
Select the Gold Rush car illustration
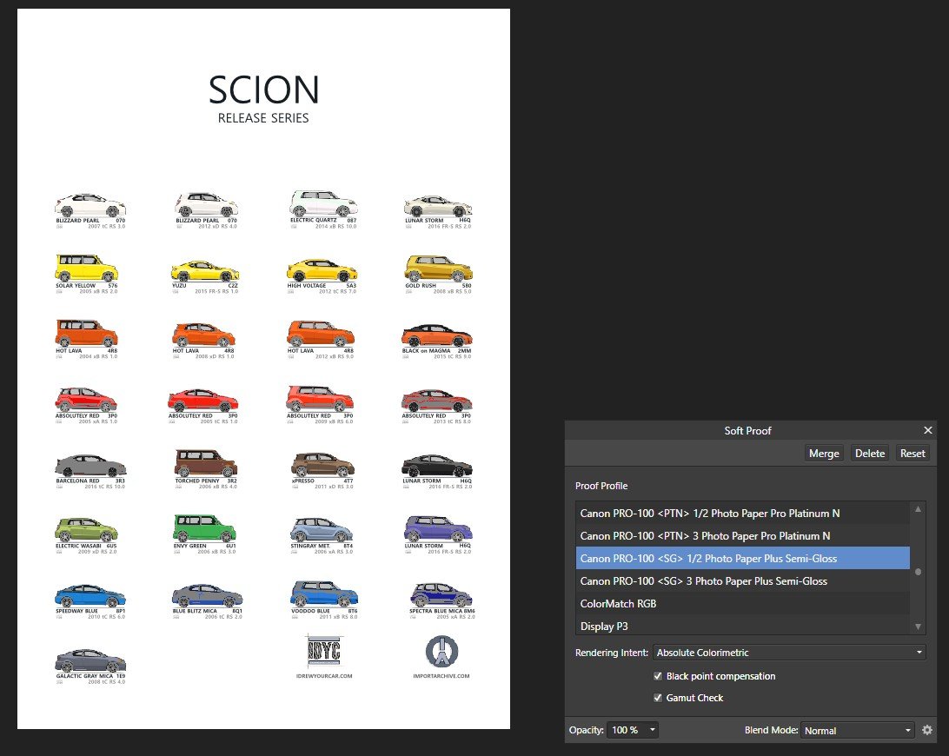coord(439,269)
